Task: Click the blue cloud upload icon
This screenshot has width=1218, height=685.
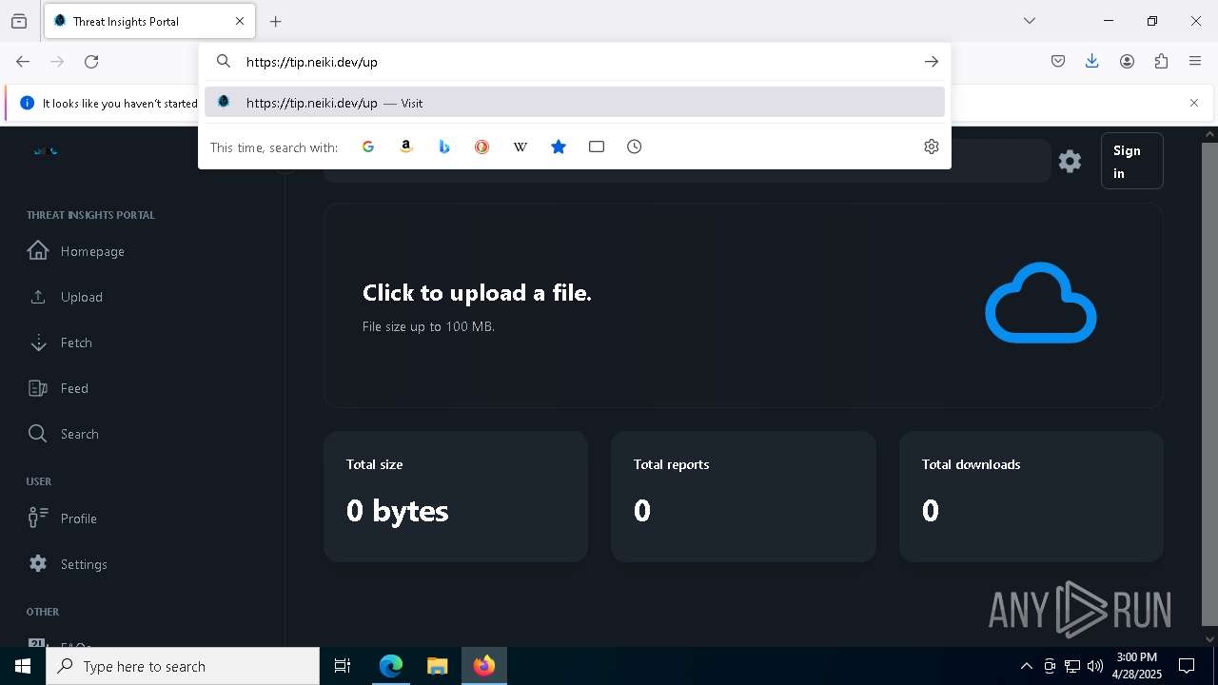Action: 1041,303
